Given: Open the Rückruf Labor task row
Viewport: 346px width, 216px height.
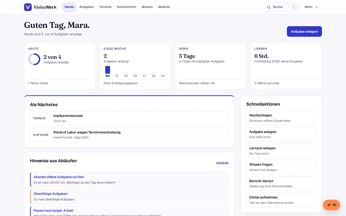Looking at the screenshot, I should coord(129,135).
